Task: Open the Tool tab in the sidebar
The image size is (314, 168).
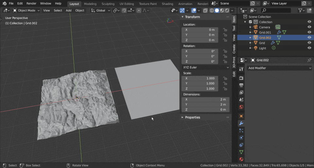Action: tap(234, 28)
